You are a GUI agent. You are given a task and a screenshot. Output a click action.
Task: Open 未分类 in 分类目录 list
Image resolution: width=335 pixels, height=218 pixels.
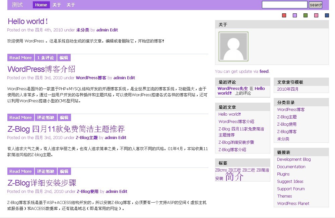(x=283, y=139)
